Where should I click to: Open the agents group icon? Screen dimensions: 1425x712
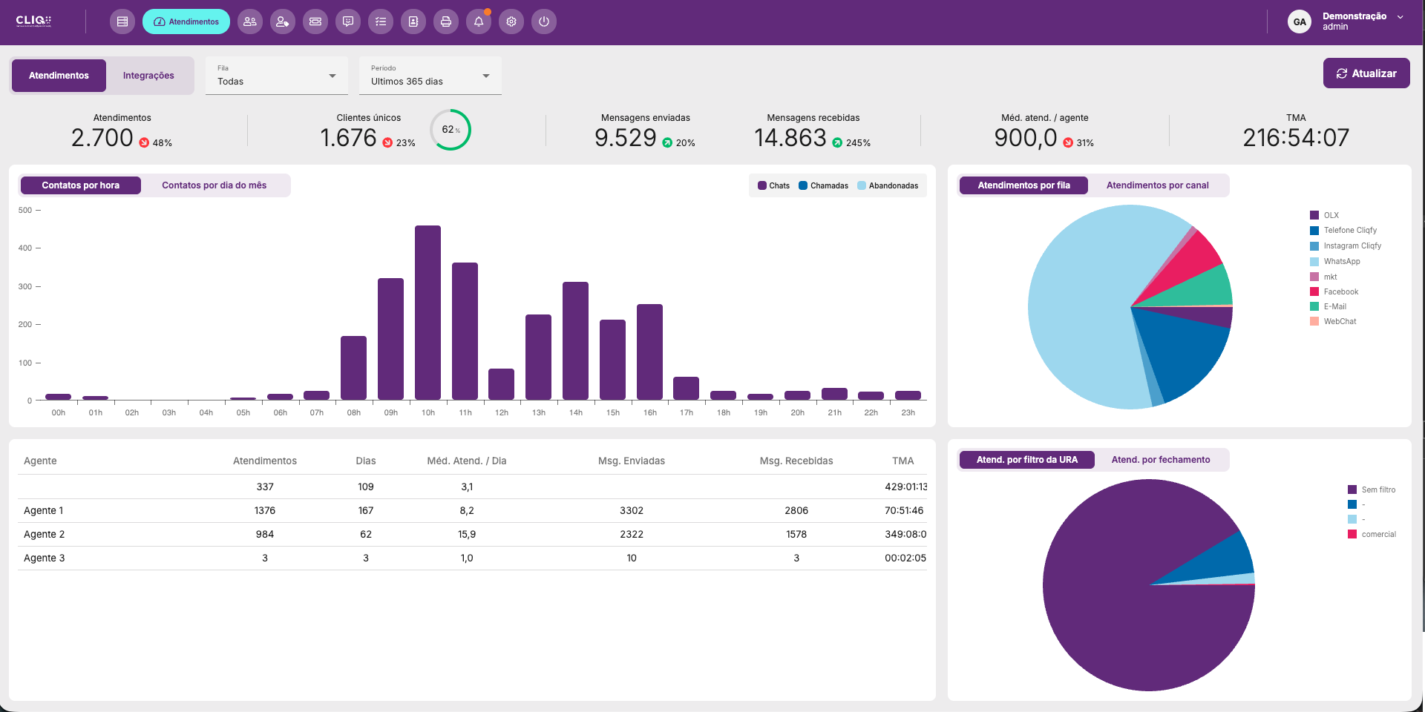coord(250,22)
